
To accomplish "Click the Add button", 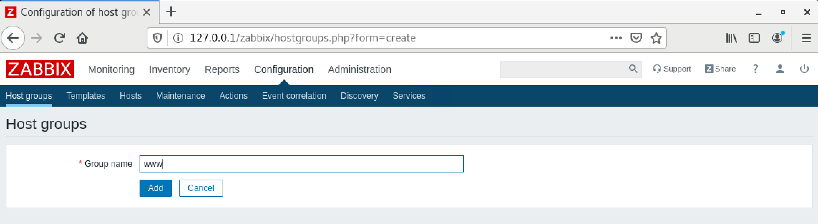I will tap(156, 188).
